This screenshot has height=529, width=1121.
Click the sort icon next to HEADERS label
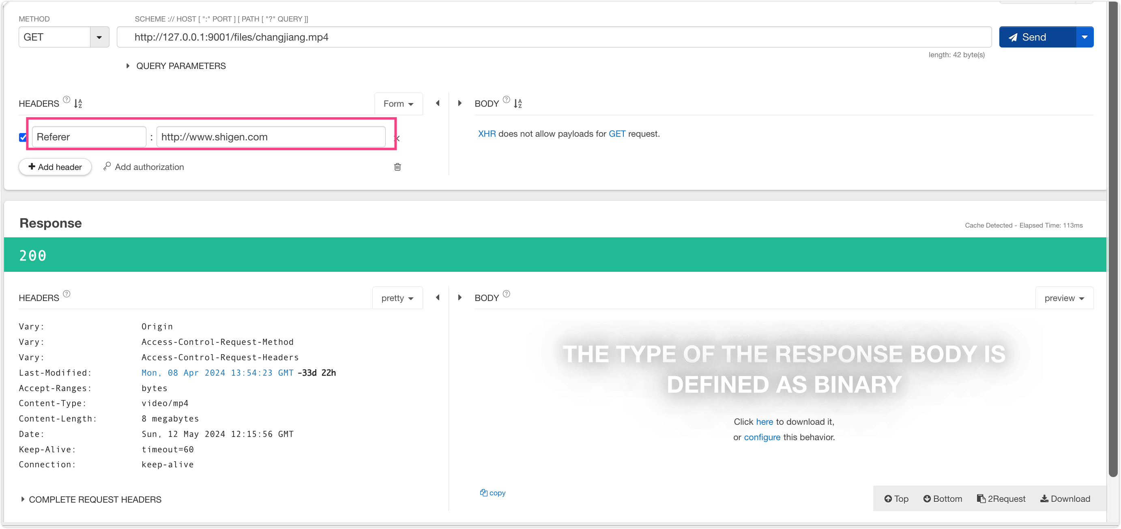(79, 104)
